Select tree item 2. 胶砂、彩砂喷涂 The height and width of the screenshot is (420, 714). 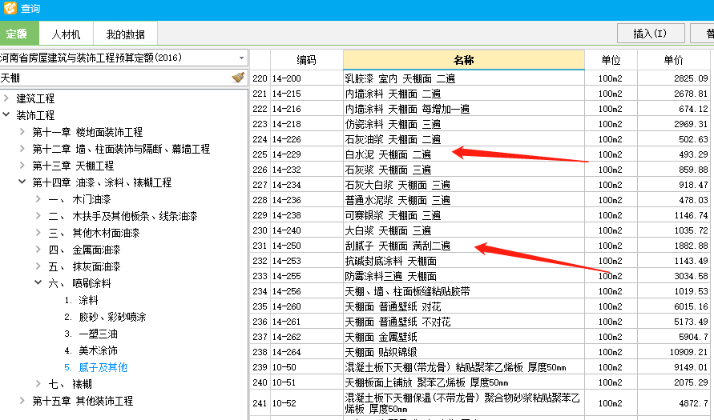pos(105,317)
